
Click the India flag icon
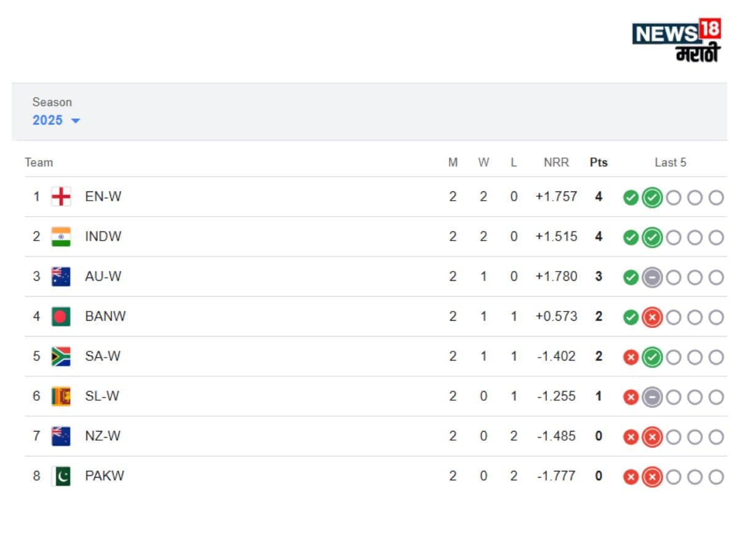[61, 237]
